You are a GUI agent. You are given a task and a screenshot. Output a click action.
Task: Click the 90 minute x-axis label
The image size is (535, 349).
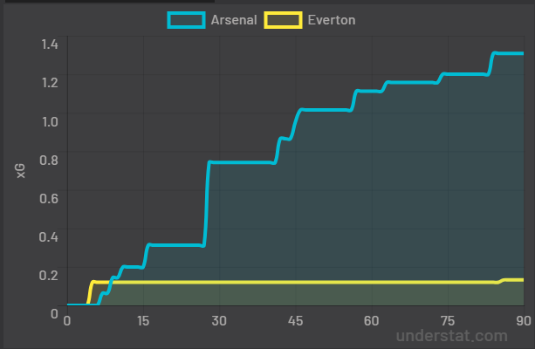point(524,321)
